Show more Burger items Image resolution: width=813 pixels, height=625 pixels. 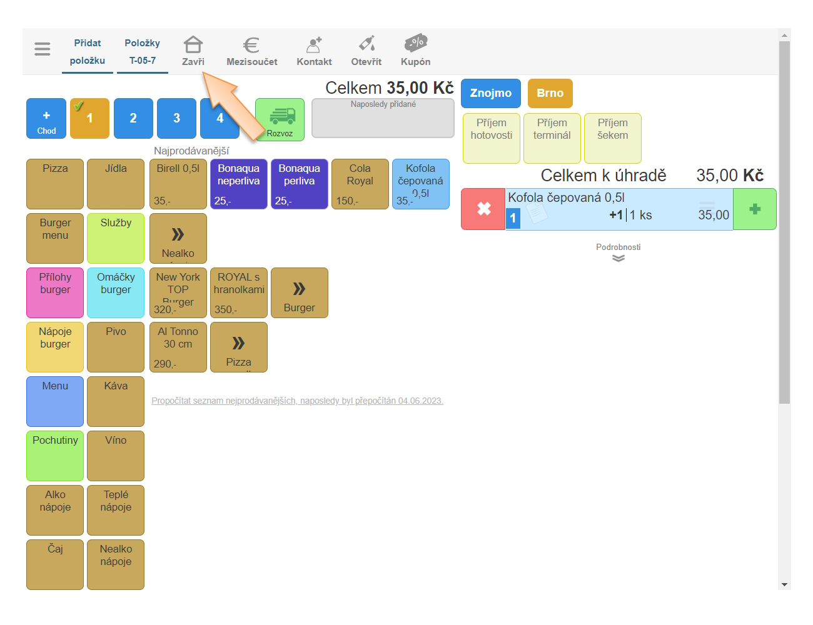pos(299,292)
